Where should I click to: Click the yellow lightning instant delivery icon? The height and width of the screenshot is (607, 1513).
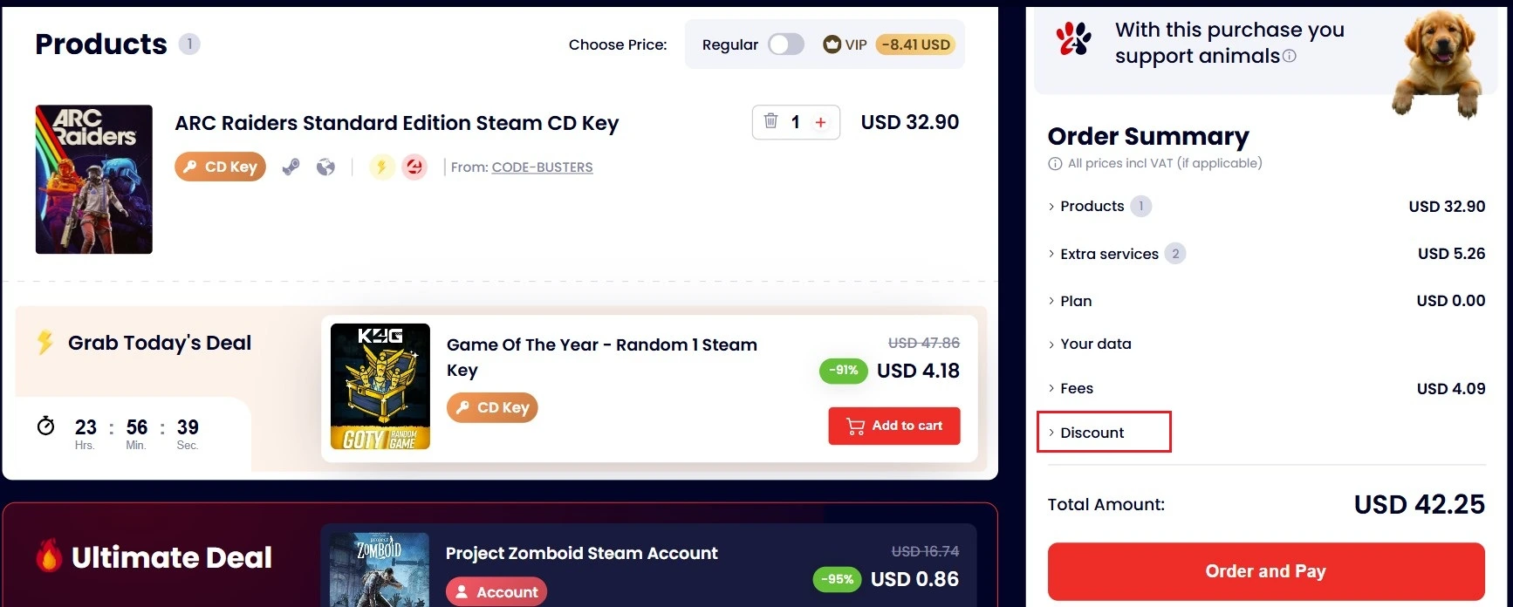point(381,167)
